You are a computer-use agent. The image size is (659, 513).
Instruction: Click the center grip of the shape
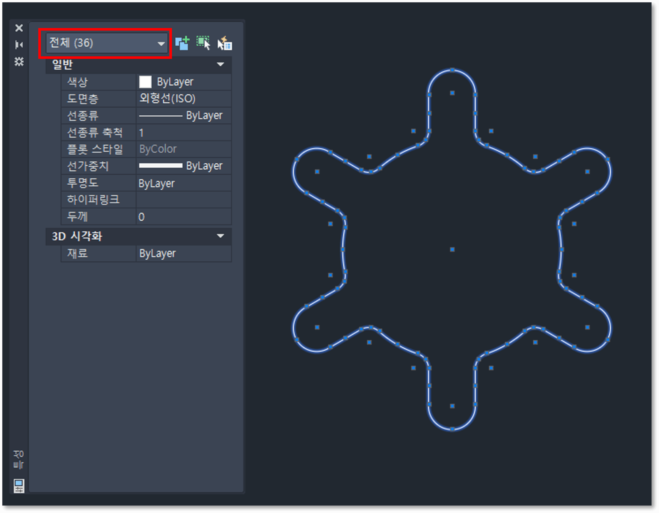[452, 249]
